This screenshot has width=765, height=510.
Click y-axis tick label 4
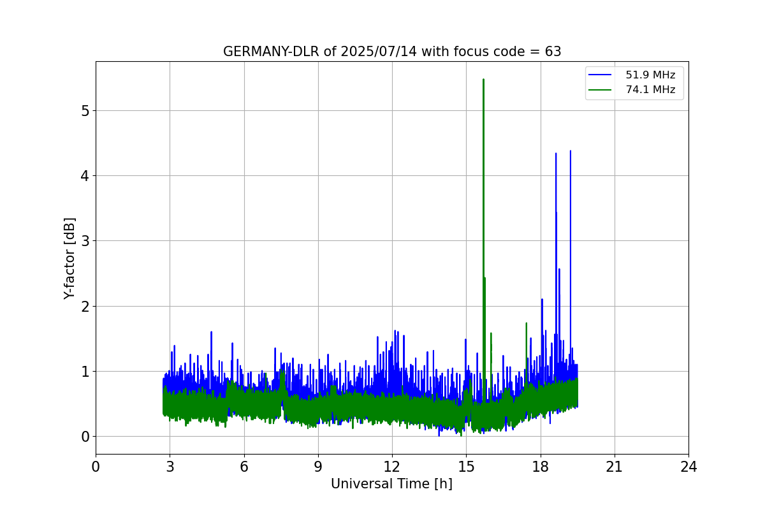coord(85,176)
